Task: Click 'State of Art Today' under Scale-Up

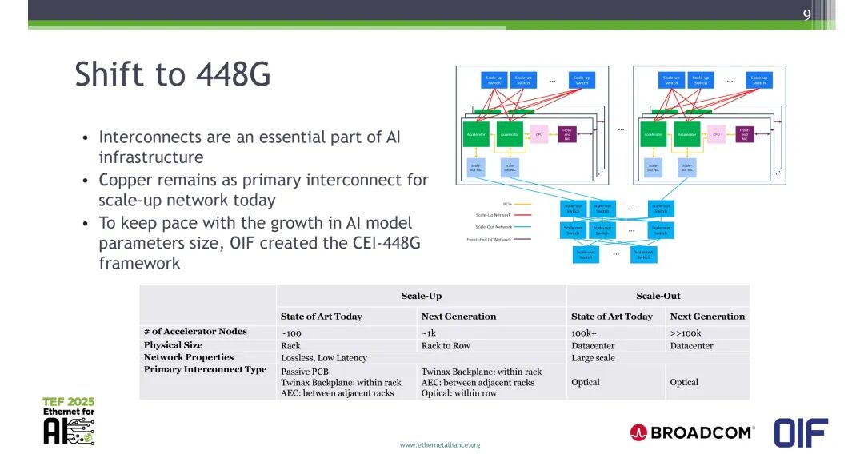Action: pos(322,317)
